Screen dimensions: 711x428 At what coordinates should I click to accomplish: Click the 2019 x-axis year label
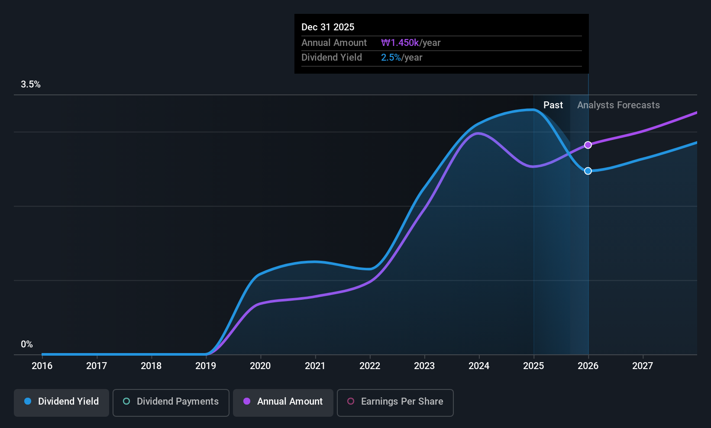coord(206,366)
